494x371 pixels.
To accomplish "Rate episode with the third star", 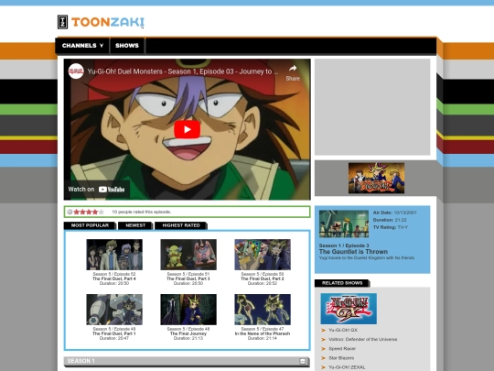I will 89,212.
